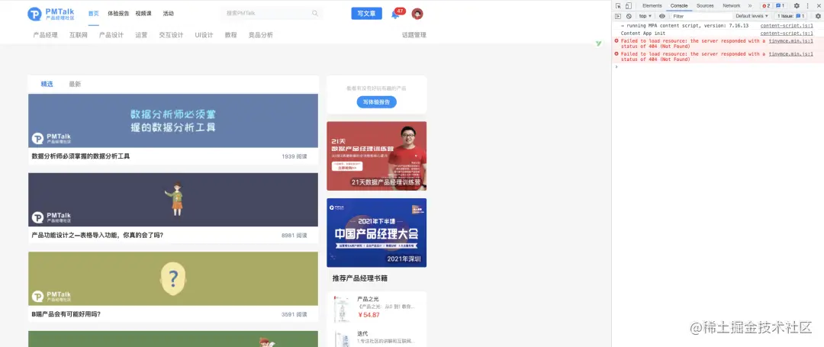Go to 首页 in top navigation
824x347 pixels.
click(94, 14)
